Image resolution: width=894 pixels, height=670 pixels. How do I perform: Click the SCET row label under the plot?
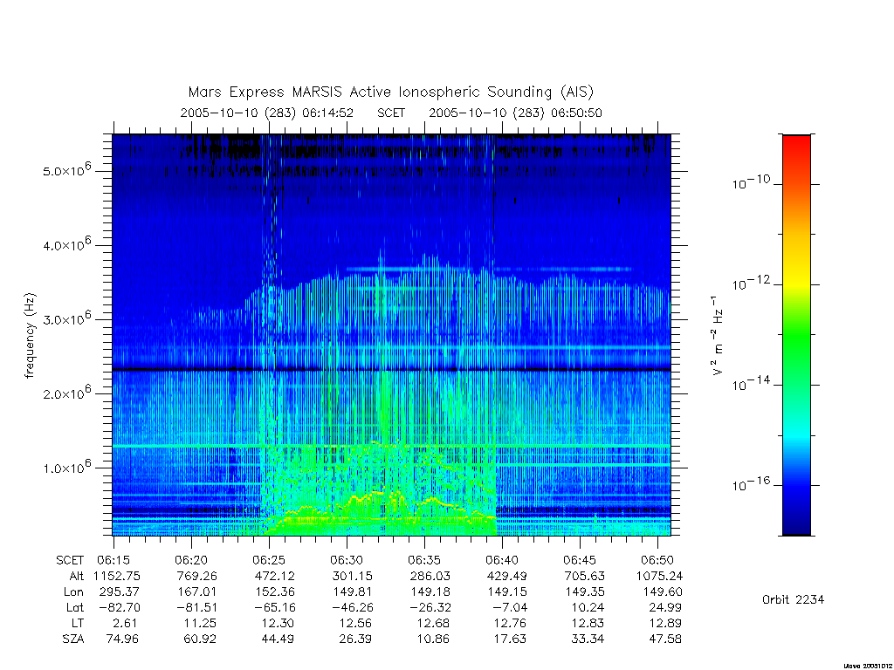[70, 561]
